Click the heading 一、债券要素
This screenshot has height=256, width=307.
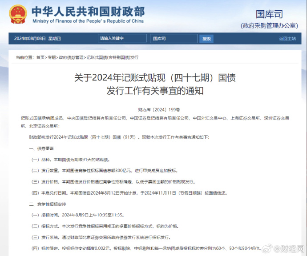tap(41, 148)
